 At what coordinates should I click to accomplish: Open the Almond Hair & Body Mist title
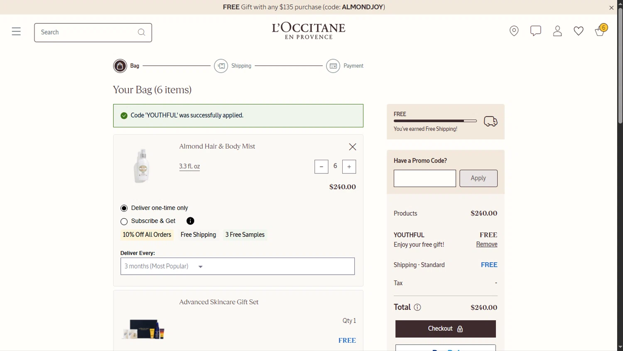click(217, 146)
